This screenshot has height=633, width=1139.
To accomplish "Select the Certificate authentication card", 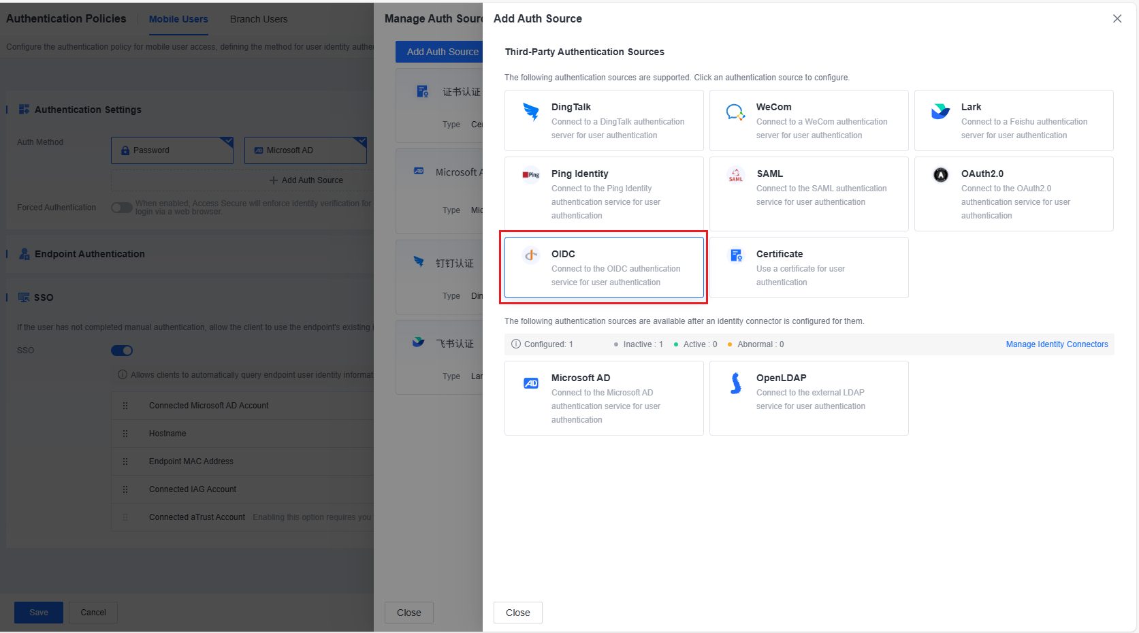I will [x=809, y=267].
